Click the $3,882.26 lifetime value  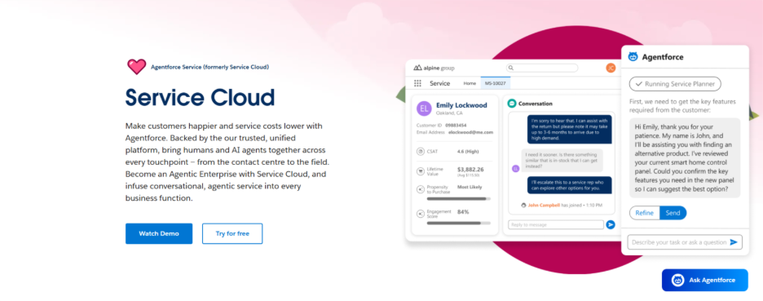point(470,169)
